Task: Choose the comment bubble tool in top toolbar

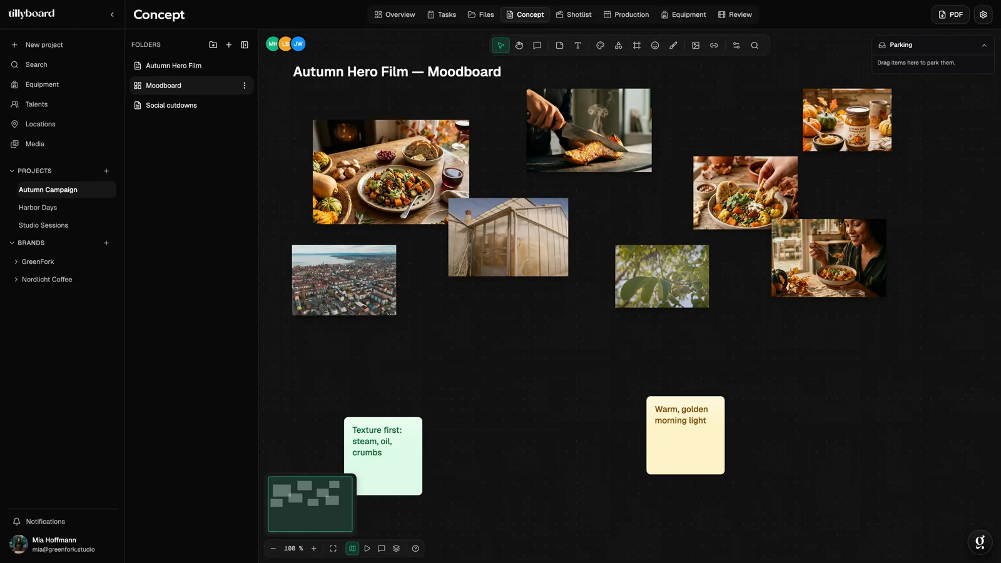Action: click(x=537, y=46)
